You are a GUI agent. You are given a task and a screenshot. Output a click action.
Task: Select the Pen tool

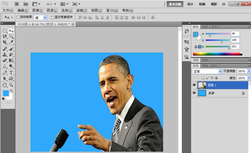coord(5,73)
